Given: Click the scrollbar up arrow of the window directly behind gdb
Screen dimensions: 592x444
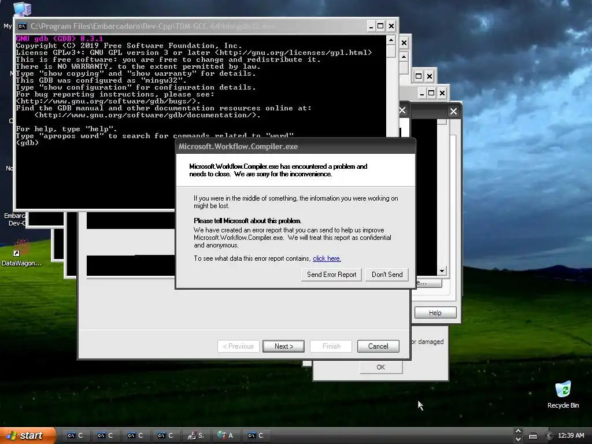Looking at the screenshot, I should pyautogui.click(x=404, y=57).
